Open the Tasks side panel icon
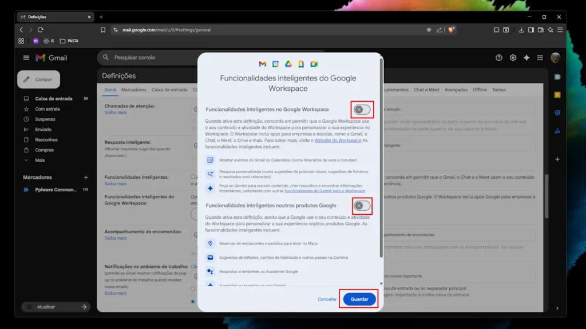The width and height of the screenshot is (586, 329). click(557, 113)
